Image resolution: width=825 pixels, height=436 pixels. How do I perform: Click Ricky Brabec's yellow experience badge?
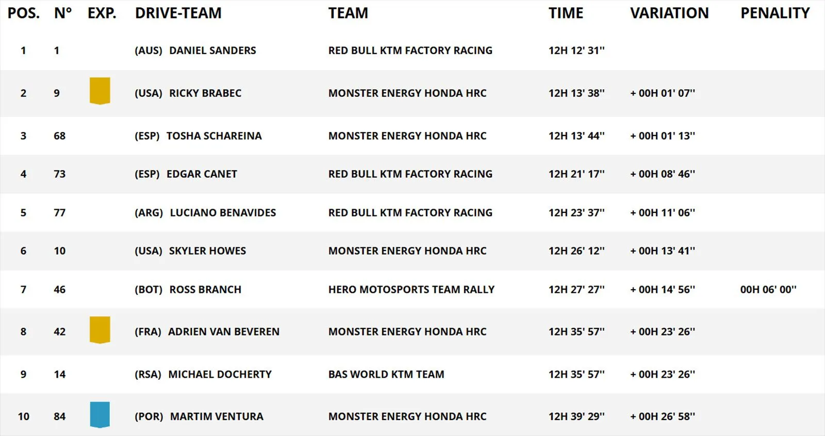pyautogui.click(x=100, y=91)
